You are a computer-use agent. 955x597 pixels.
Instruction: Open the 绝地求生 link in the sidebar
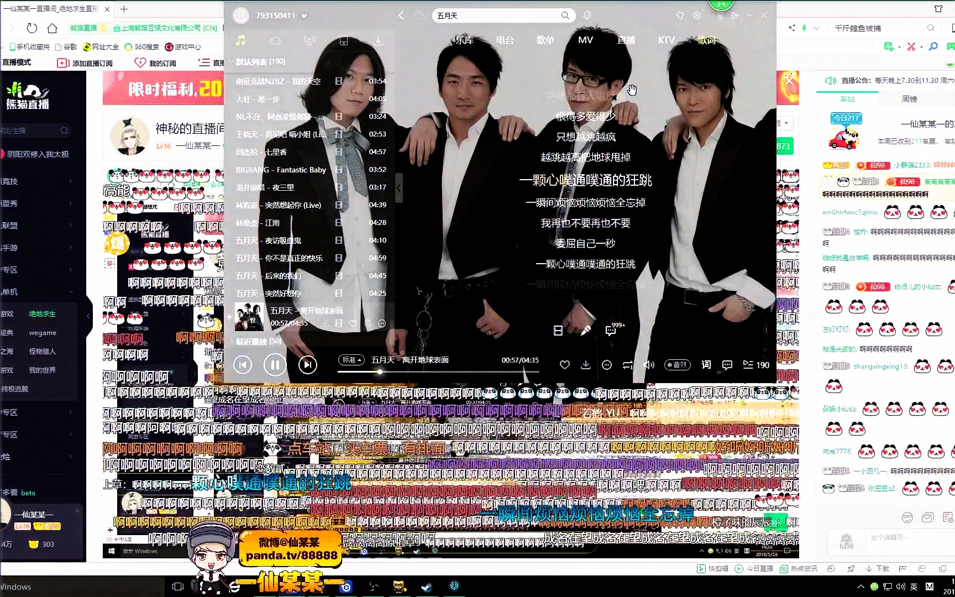42,314
